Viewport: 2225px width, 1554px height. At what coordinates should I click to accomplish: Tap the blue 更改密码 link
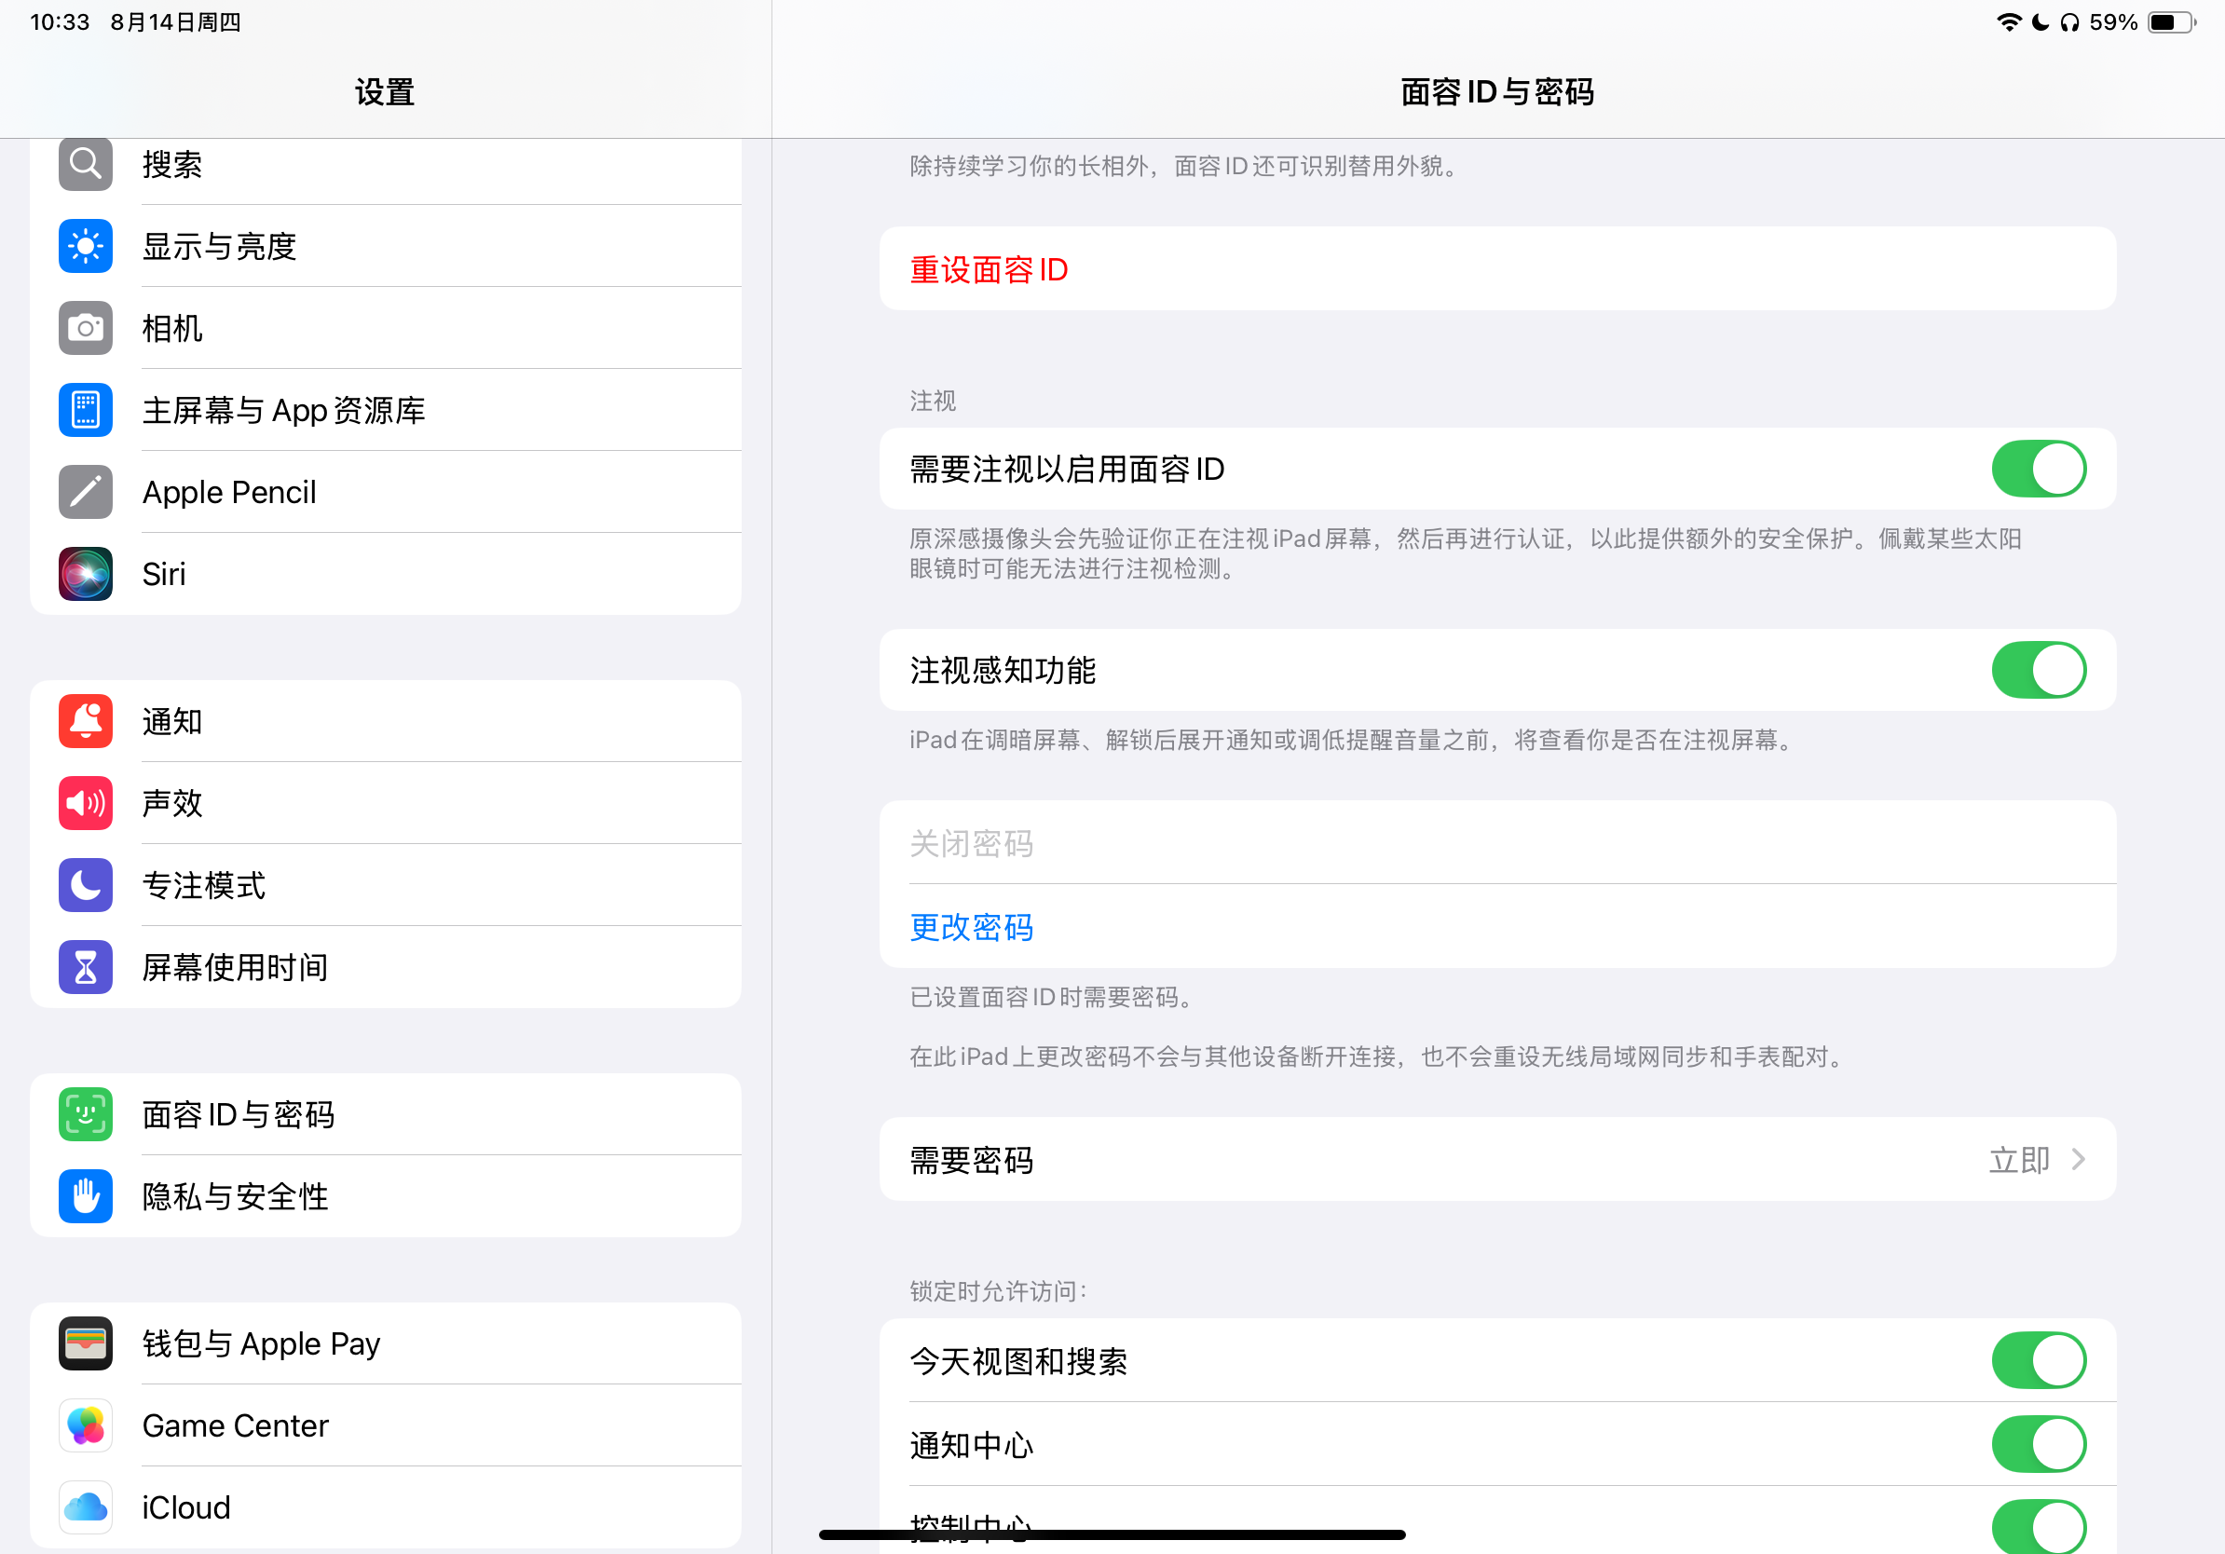(x=971, y=927)
